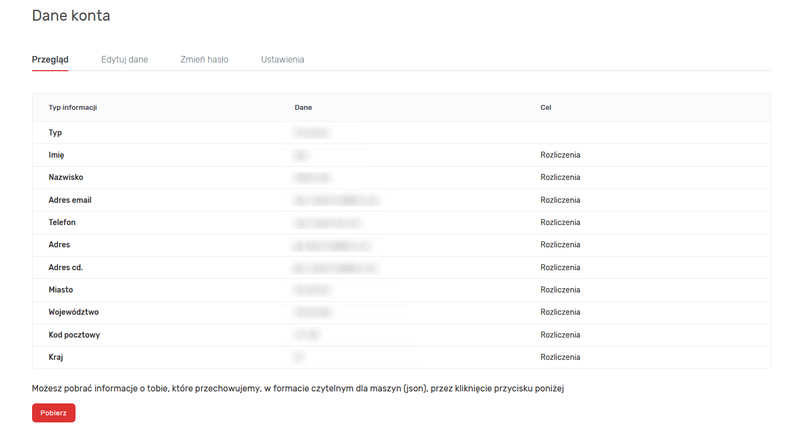The image size is (802, 436).
Task: Click Rozliczenia in the Imię row
Action: [x=560, y=155]
